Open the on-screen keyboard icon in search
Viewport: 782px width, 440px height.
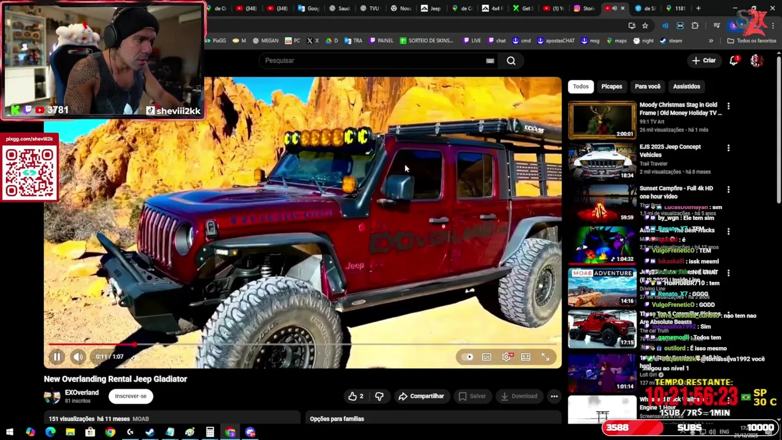point(490,61)
